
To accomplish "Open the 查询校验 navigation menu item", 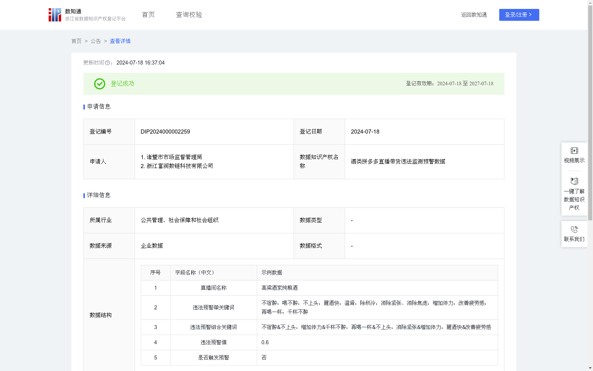I will pyautogui.click(x=189, y=15).
